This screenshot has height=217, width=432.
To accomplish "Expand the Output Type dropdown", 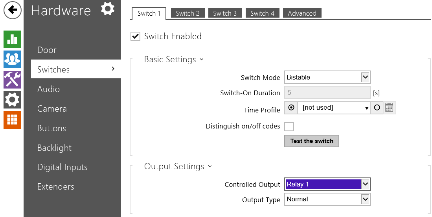I will [327, 199].
